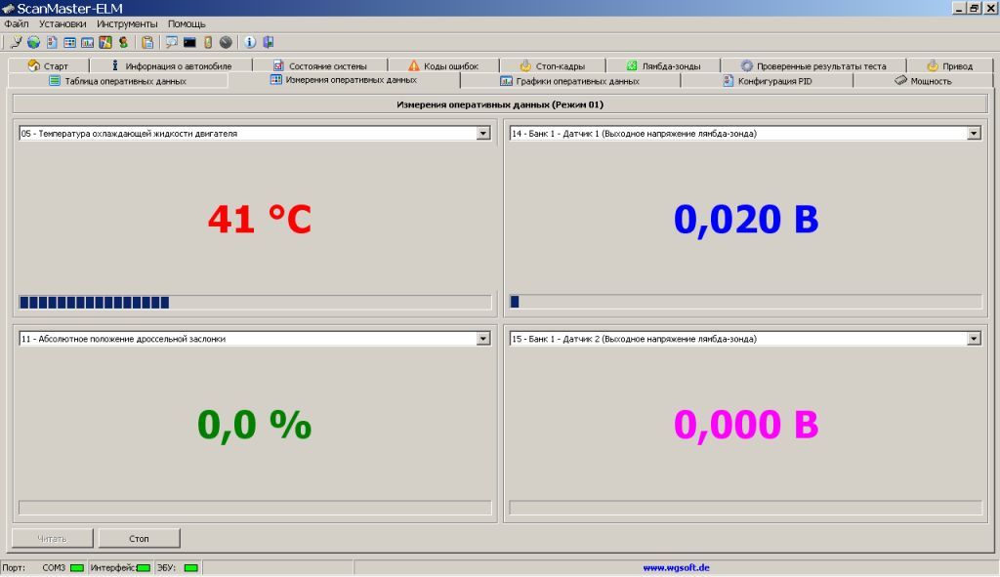1000x577 pixels.
Task: Open the www.wgsoft.de link
Action: coord(676,567)
